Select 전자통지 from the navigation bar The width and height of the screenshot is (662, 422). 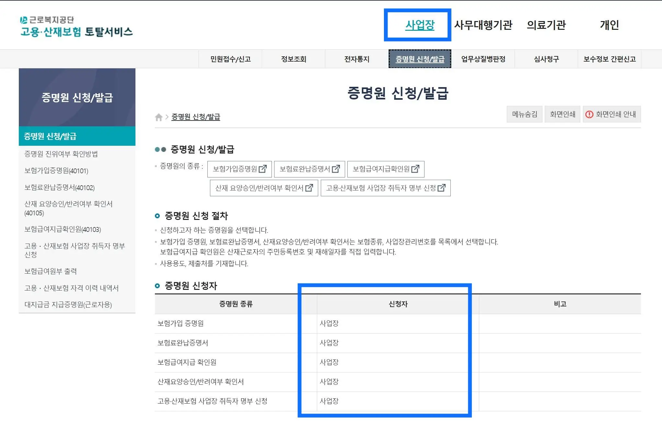pos(356,59)
